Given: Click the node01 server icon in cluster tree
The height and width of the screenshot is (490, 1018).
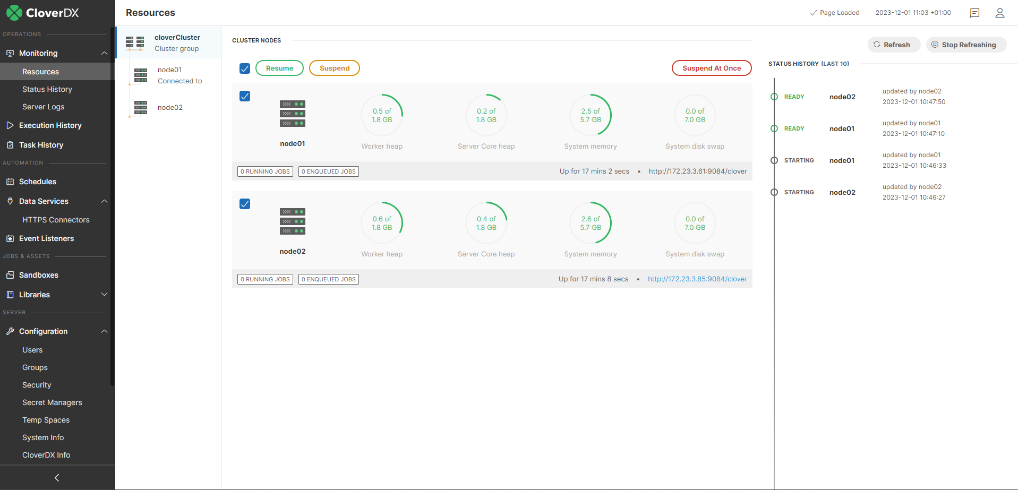Looking at the screenshot, I should pyautogui.click(x=141, y=75).
